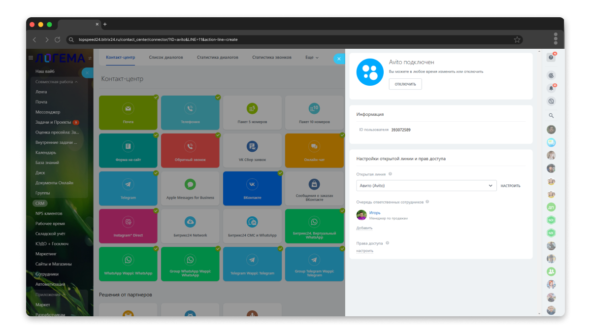Open Наш вайб in the left menu
Screen dimensions: 591x335
(x=45, y=71)
